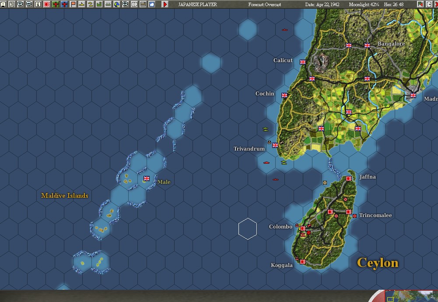Click the 'Cochin' city label
The width and height of the screenshot is (438, 302).
[265, 94]
